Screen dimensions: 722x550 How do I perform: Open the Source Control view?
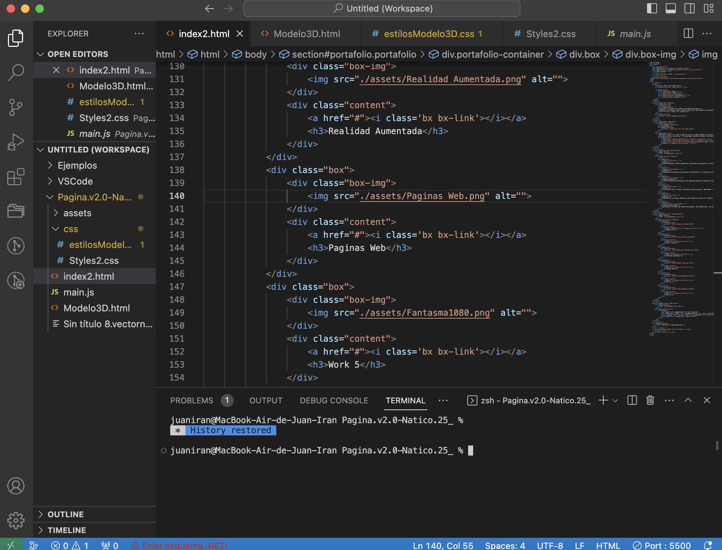16,107
